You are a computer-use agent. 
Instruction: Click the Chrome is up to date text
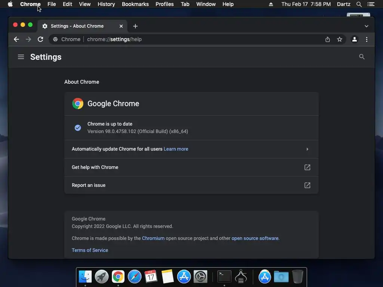(x=110, y=124)
